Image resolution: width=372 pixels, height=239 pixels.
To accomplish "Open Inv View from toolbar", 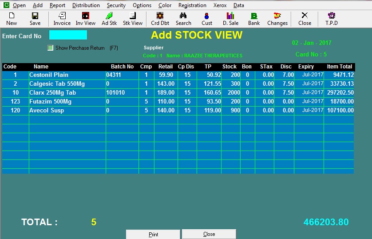I will coord(85,16).
